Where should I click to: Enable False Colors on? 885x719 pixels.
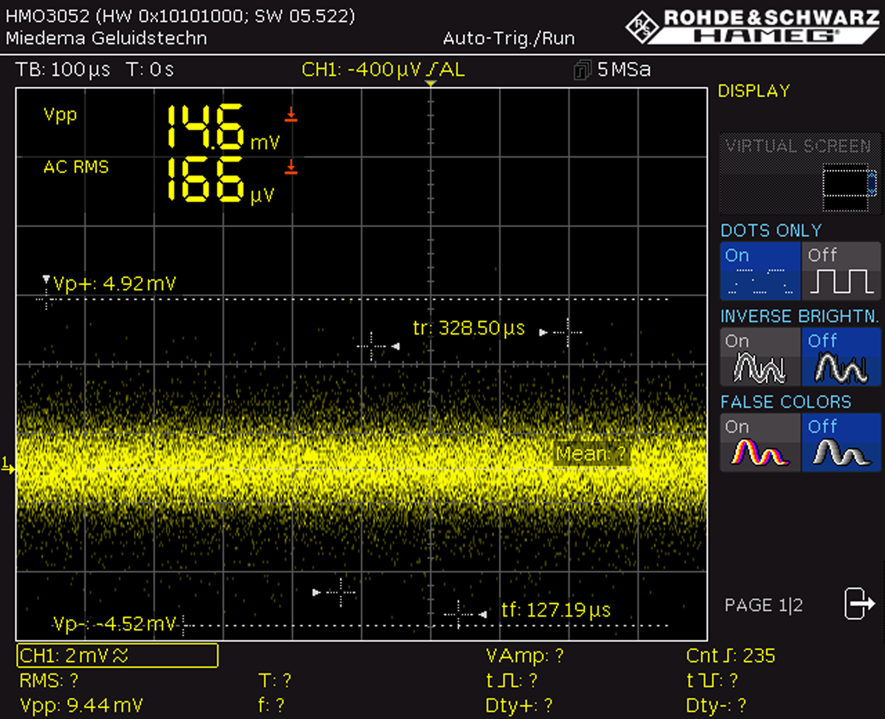click(761, 442)
